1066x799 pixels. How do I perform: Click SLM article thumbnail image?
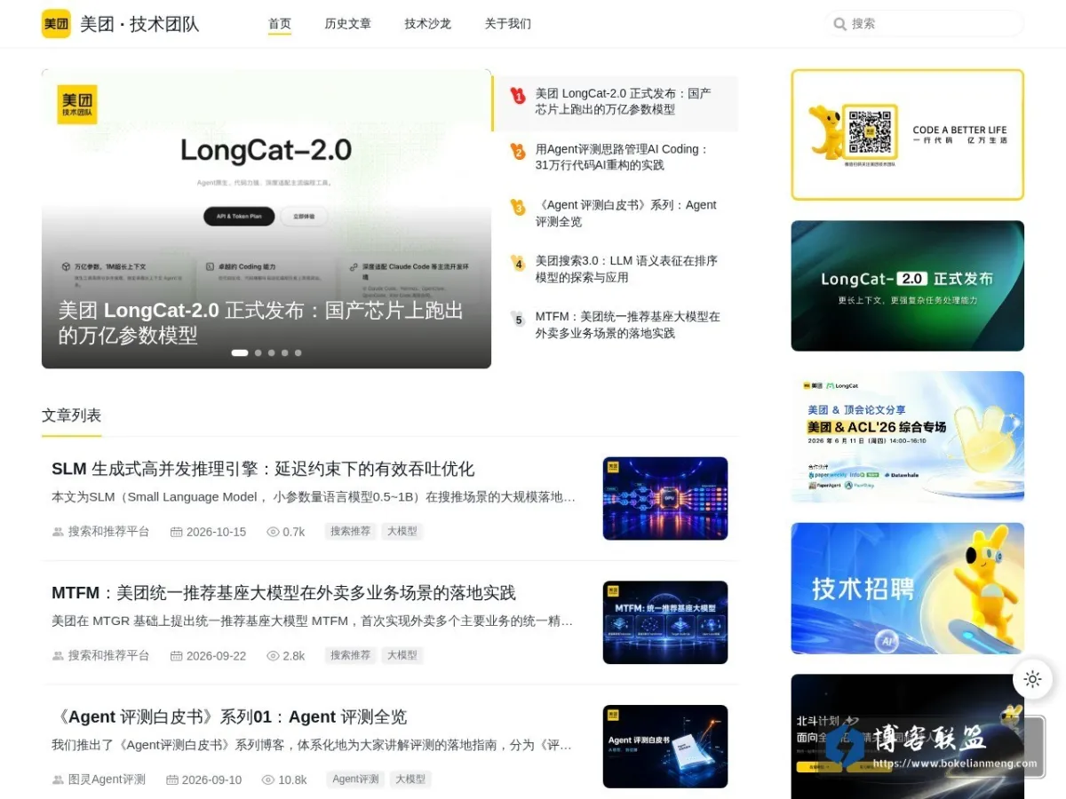(x=665, y=498)
